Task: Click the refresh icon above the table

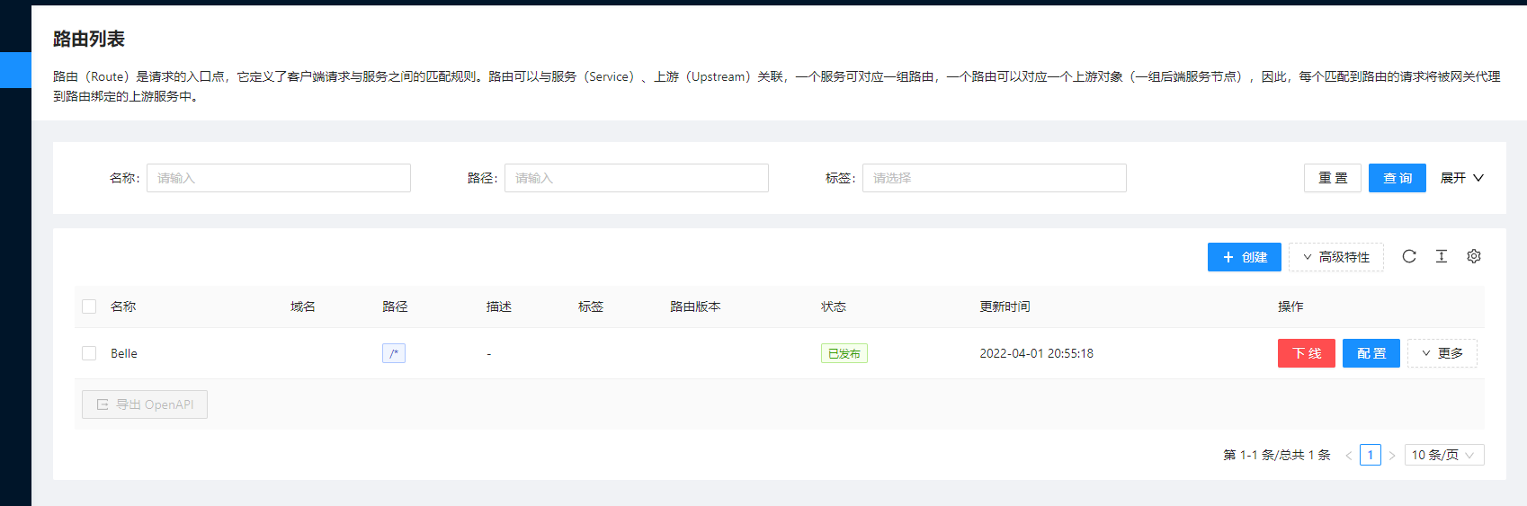Action: (x=1409, y=257)
